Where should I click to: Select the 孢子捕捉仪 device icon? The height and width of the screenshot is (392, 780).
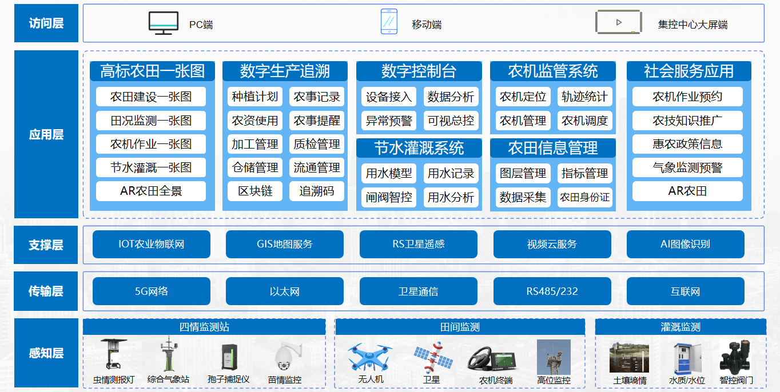tap(229, 357)
